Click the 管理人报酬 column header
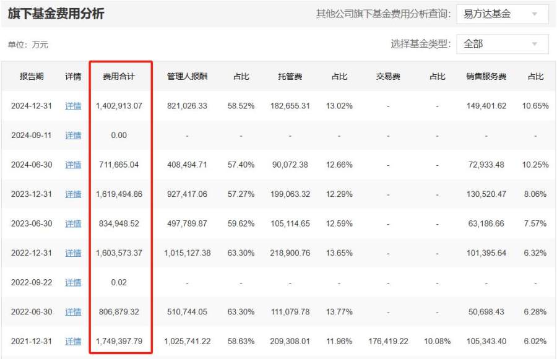Screen dimensions: 557x359 187,77
